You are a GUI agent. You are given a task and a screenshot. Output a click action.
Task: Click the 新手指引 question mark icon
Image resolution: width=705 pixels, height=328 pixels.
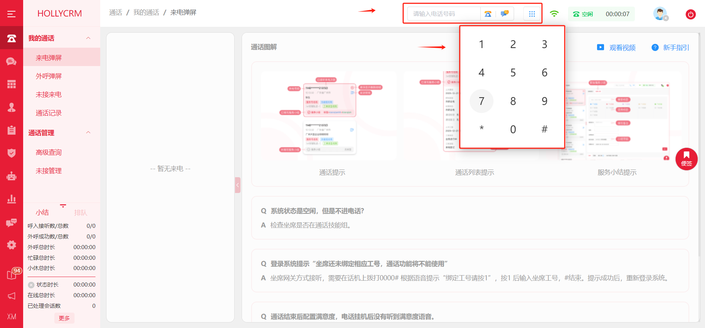pyautogui.click(x=655, y=47)
